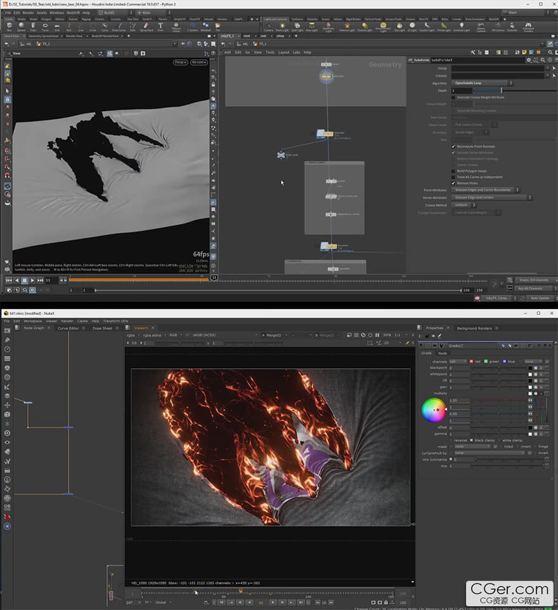Open the Tools menu in network editor
This screenshot has height=610, width=558.
point(269,52)
